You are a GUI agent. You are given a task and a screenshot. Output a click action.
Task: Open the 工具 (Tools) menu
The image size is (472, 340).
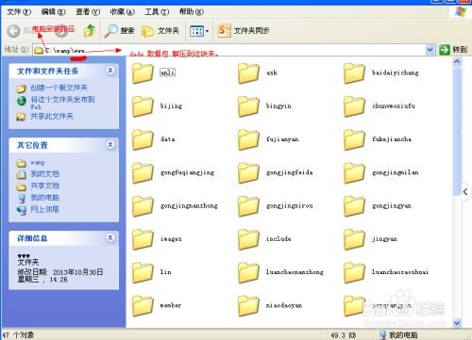(x=157, y=12)
